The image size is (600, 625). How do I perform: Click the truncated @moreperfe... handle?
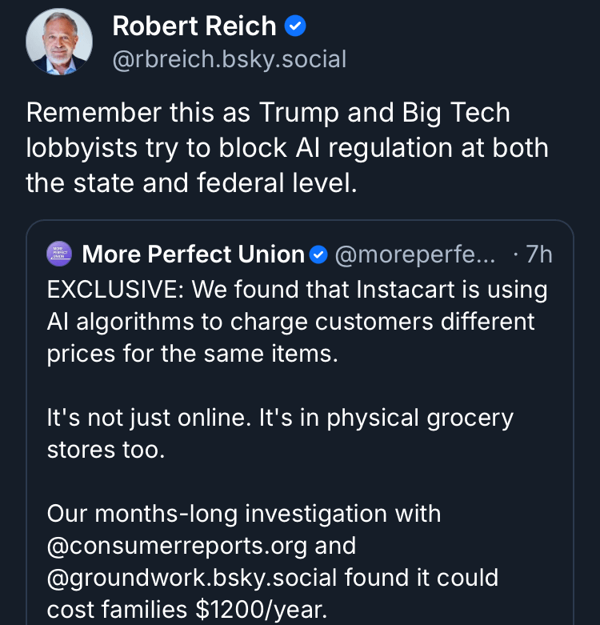[x=414, y=254]
